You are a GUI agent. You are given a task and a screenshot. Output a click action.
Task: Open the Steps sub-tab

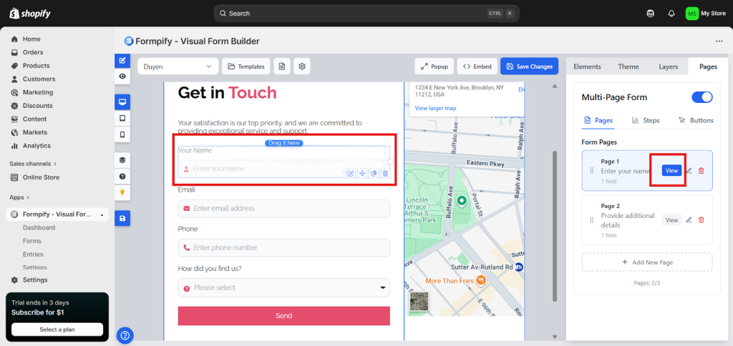646,120
